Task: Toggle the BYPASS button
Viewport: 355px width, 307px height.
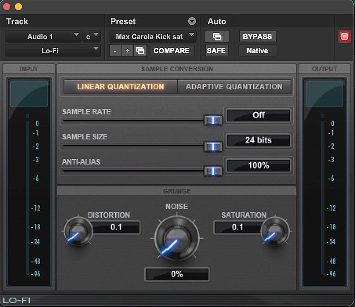Action: [257, 36]
